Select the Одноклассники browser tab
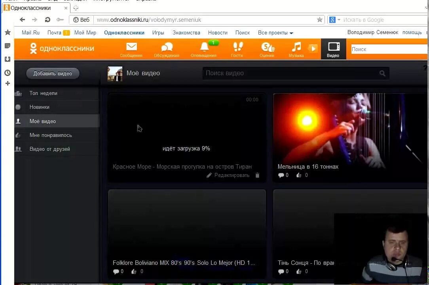Screen dimensions: 429x285 coord(36,8)
